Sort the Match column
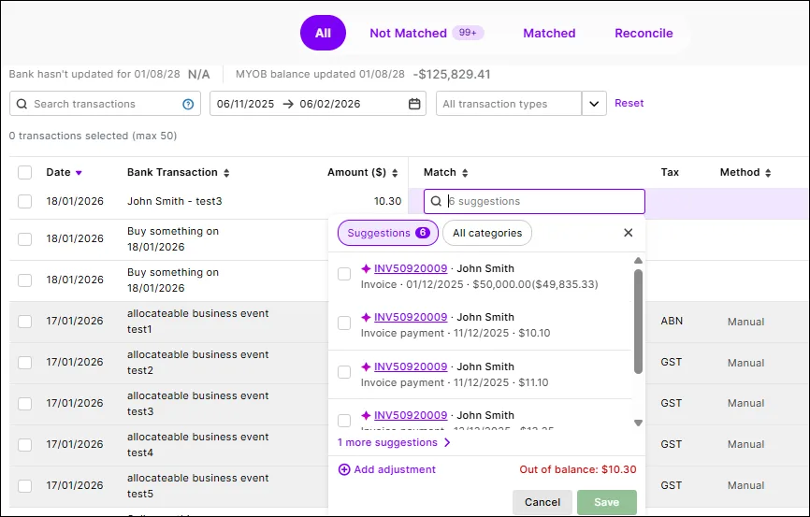The width and height of the screenshot is (810, 517). pyautogui.click(x=465, y=173)
